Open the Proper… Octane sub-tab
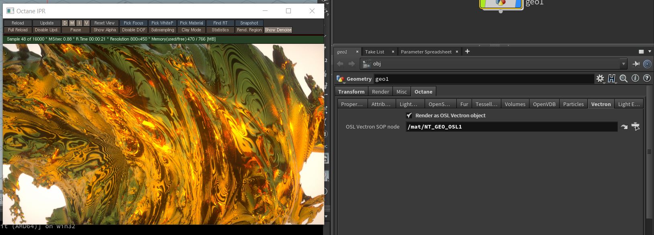The height and width of the screenshot is (235, 654). pyautogui.click(x=352, y=104)
